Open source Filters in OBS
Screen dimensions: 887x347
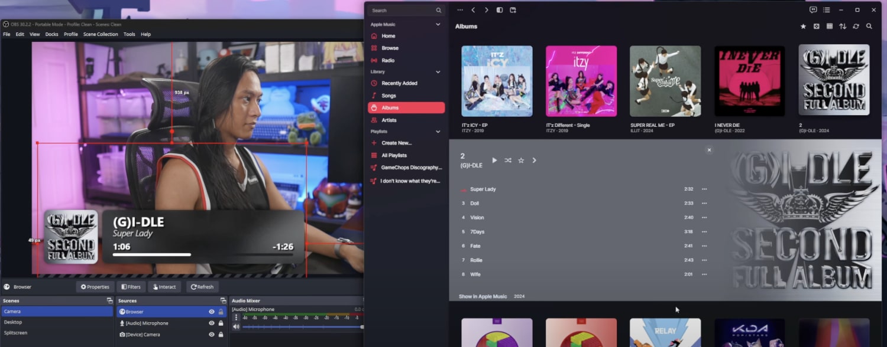131,287
